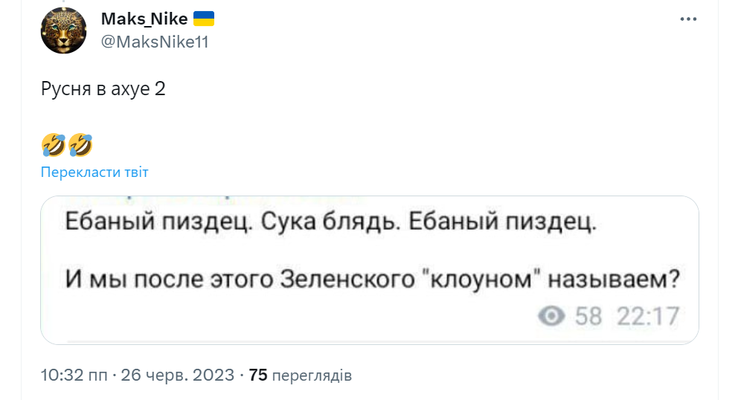Viewport: 738px width, 400px height.
Task: Click the Ukrainian flag emoji beside Maks_Nike
Action: coord(204,19)
